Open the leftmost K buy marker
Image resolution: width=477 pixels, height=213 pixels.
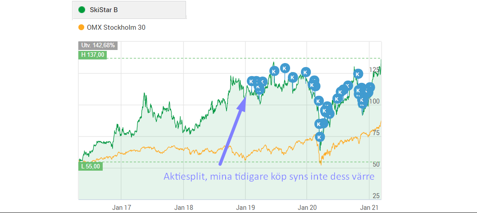pyautogui.click(x=251, y=81)
